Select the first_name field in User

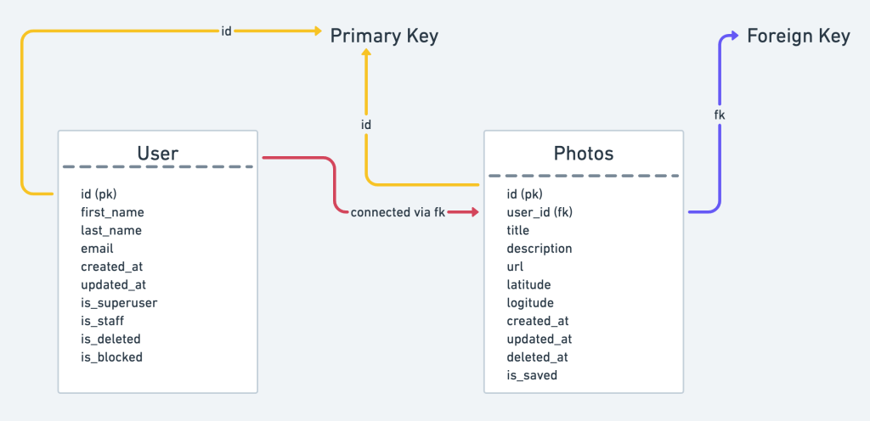pyautogui.click(x=112, y=212)
